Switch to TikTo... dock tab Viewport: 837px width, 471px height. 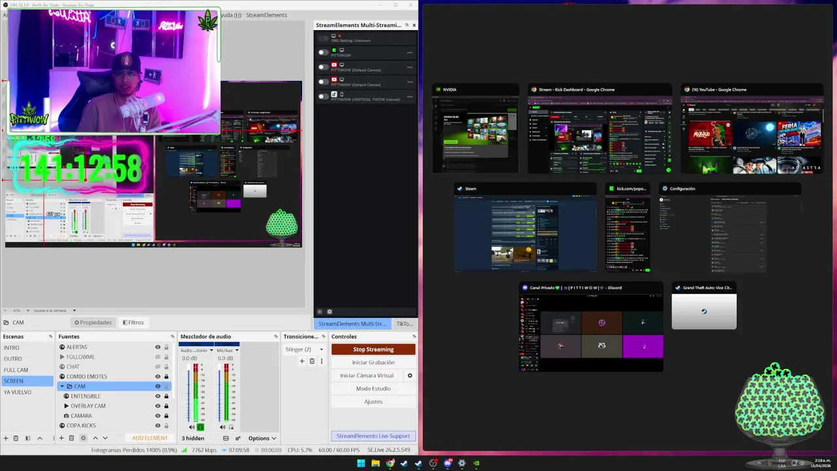[405, 324]
